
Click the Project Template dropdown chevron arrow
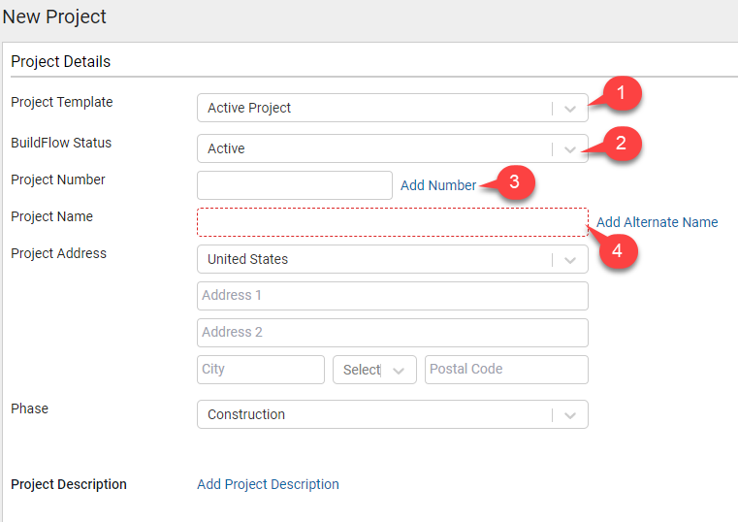point(570,109)
